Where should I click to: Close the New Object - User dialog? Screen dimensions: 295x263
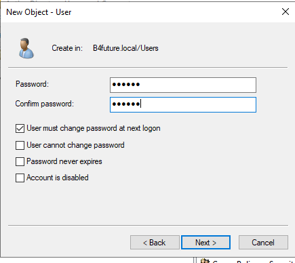coord(286,12)
